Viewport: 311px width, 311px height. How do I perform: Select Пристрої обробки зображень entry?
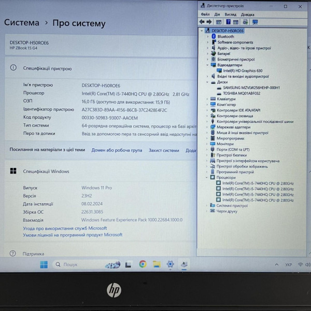[242, 166]
